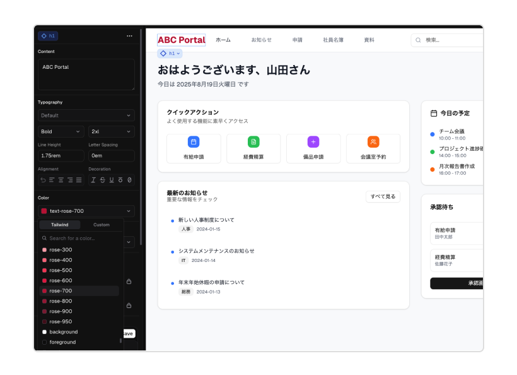517x375 pixels.
Task: Apply strikethrough text decoration
Action: click(x=102, y=180)
